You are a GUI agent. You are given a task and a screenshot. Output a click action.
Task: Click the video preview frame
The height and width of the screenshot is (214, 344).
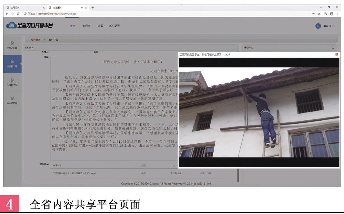[x=259, y=112]
